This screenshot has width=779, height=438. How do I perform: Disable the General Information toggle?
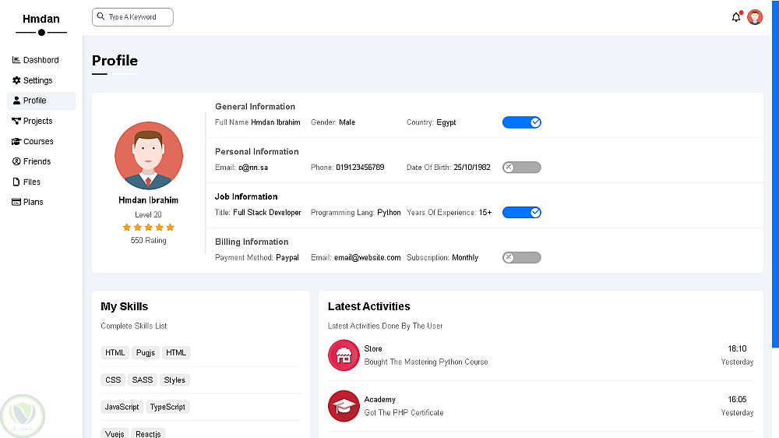click(521, 122)
